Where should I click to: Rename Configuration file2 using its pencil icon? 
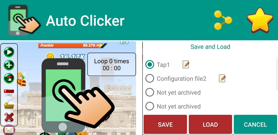222,78
